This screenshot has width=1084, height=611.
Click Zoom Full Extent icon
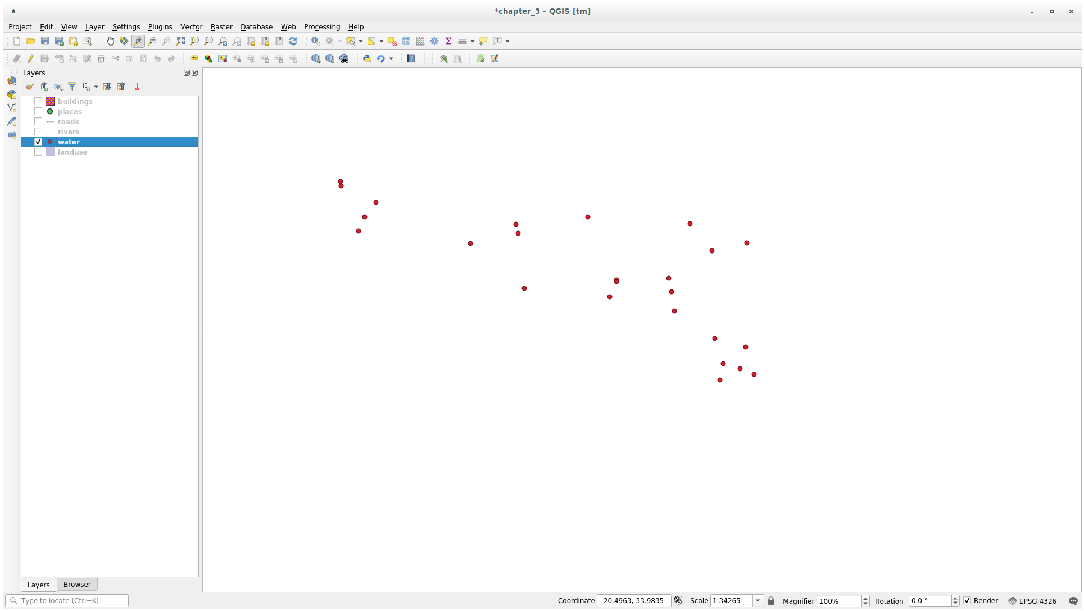click(180, 41)
